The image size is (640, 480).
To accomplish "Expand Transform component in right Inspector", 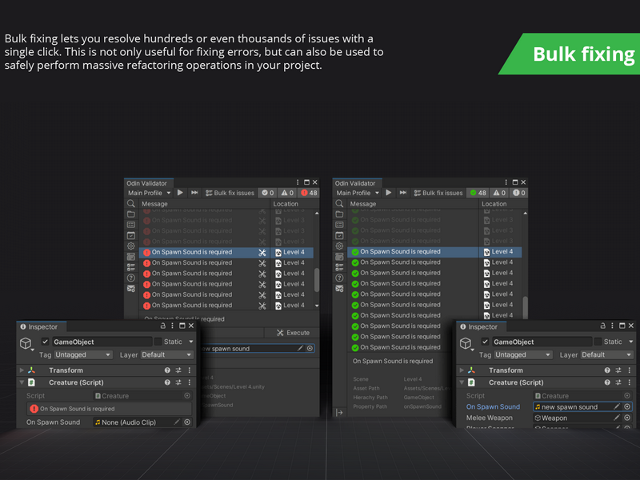I will point(462,370).
